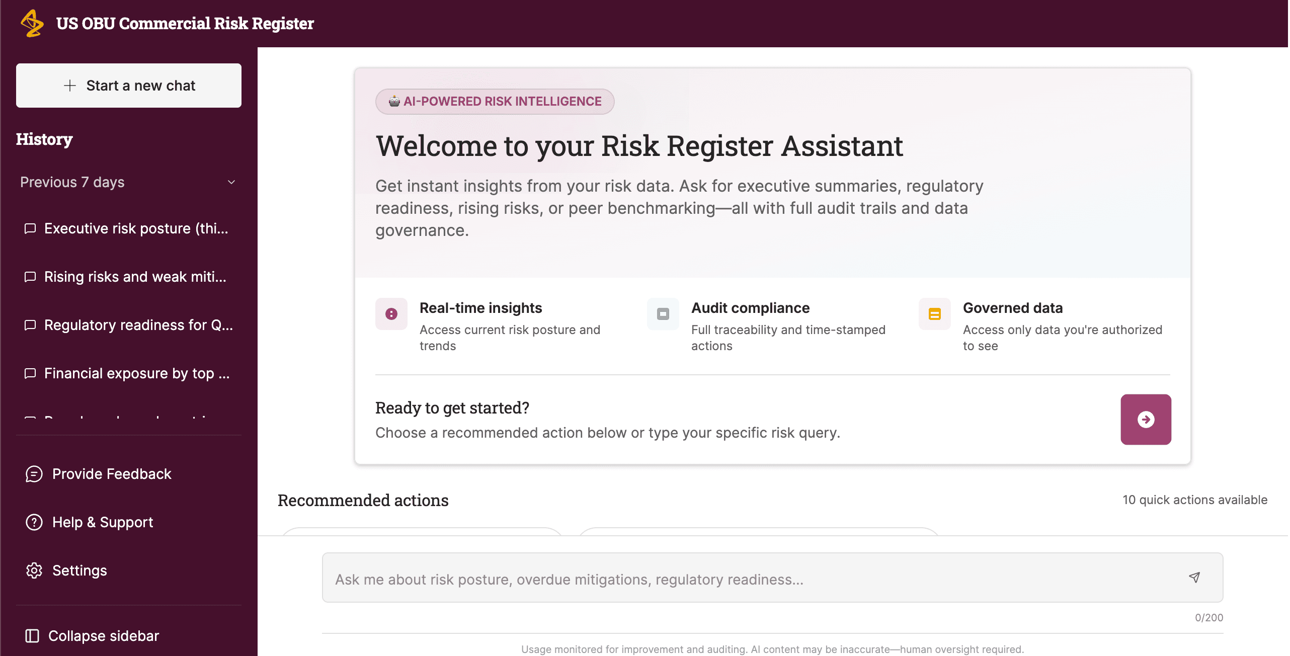Click the Real-time insights icon
The image size is (1290, 656).
click(x=391, y=314)
